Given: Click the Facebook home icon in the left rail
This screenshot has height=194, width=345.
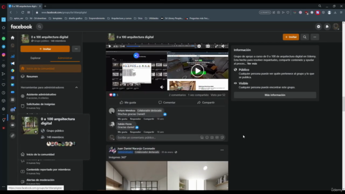Looking at the screenshot, I should 12,38.
